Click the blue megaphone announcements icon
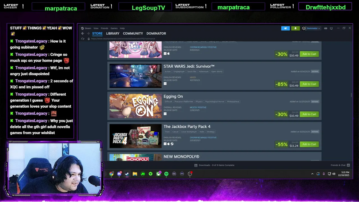 (285, 28)
